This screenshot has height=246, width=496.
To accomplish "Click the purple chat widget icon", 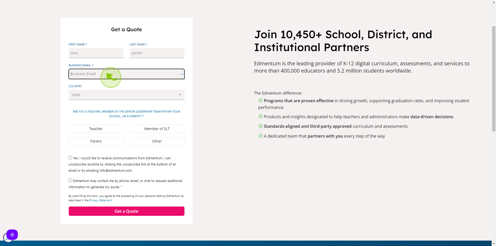I will (x=12, y=235).
